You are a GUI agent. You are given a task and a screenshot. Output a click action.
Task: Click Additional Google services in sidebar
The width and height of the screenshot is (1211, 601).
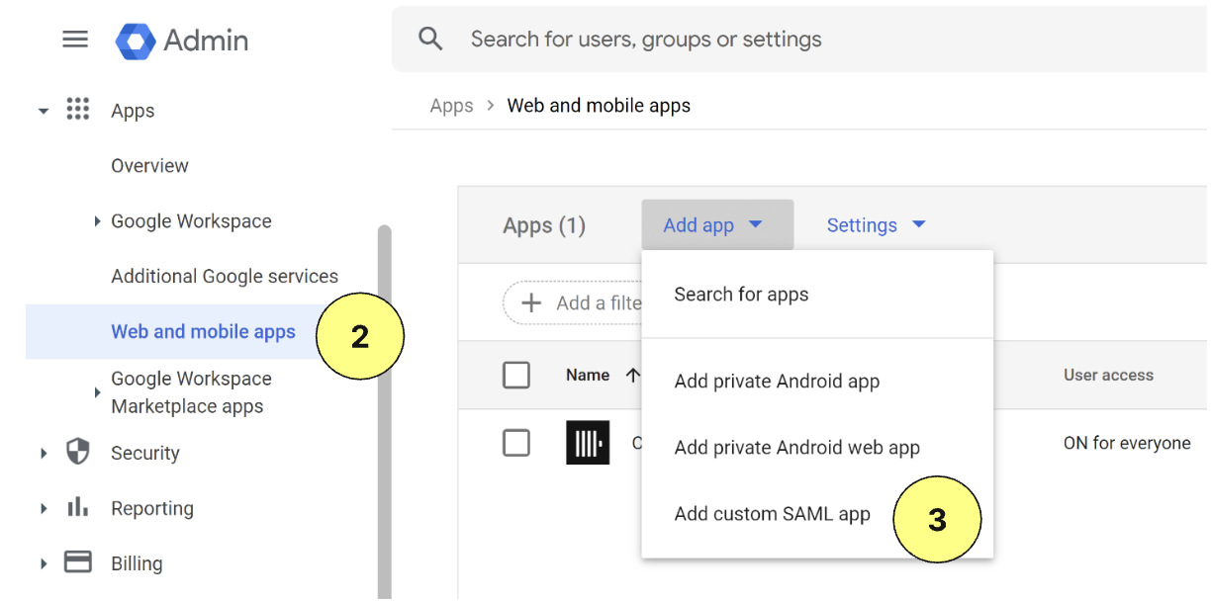tap(224, 276)
